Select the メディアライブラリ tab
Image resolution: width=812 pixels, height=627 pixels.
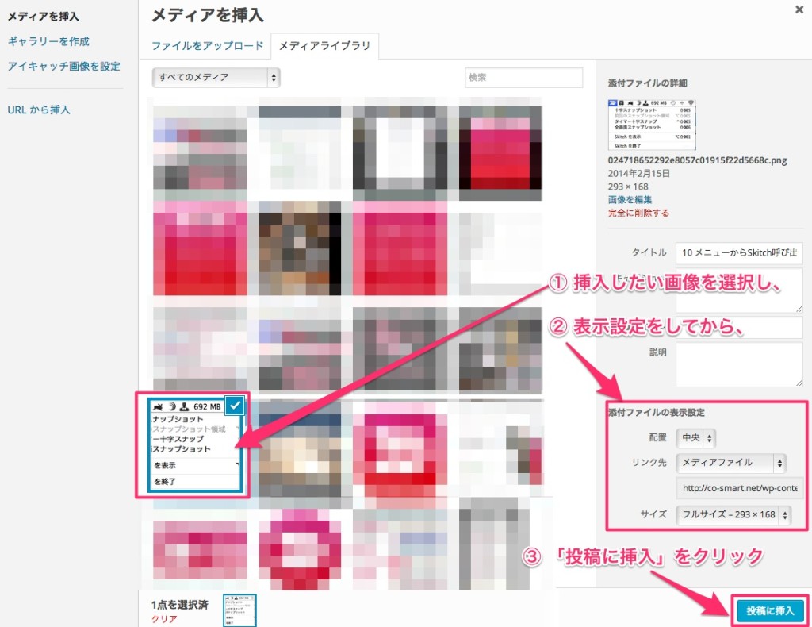pyautogui.click(x=325, y=46)
